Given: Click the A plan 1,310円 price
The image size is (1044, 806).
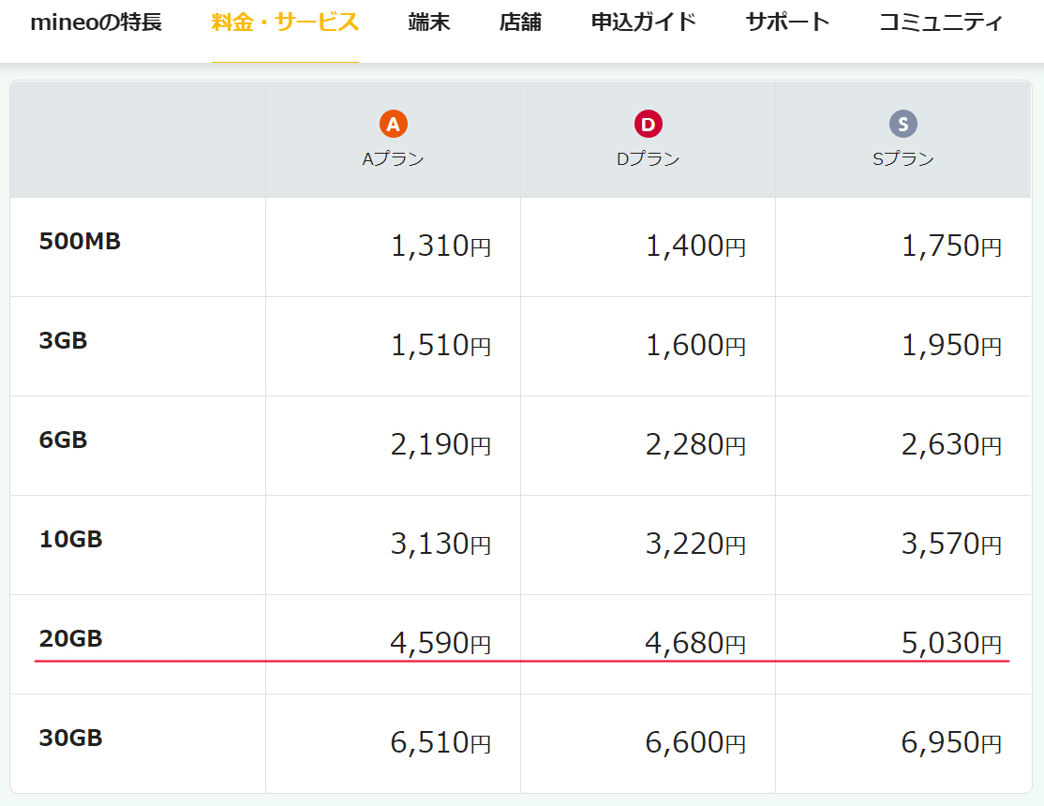Looking at the screenshot, I should click(x=440, y=246).
